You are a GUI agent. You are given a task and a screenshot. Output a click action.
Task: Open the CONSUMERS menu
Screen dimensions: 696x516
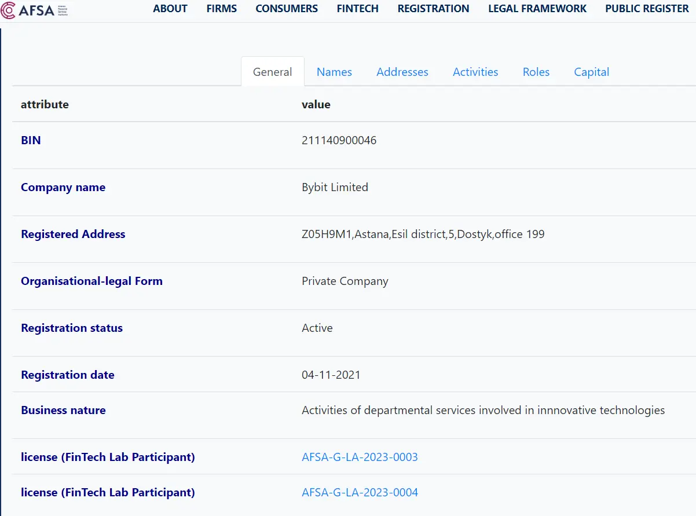(287, 9)
